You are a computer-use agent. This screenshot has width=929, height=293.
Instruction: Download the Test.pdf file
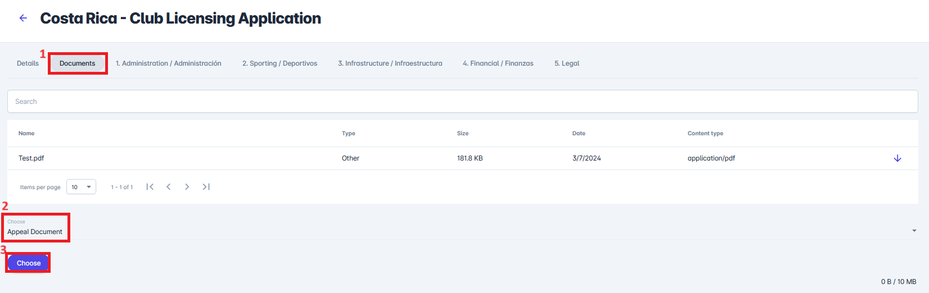pos(898,158)
